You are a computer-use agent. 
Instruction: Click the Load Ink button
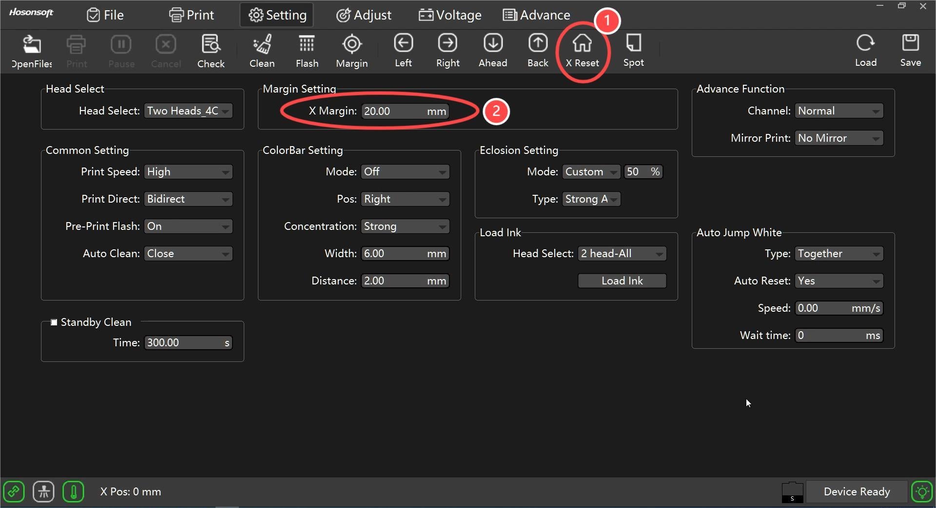[x=622, y=281]
